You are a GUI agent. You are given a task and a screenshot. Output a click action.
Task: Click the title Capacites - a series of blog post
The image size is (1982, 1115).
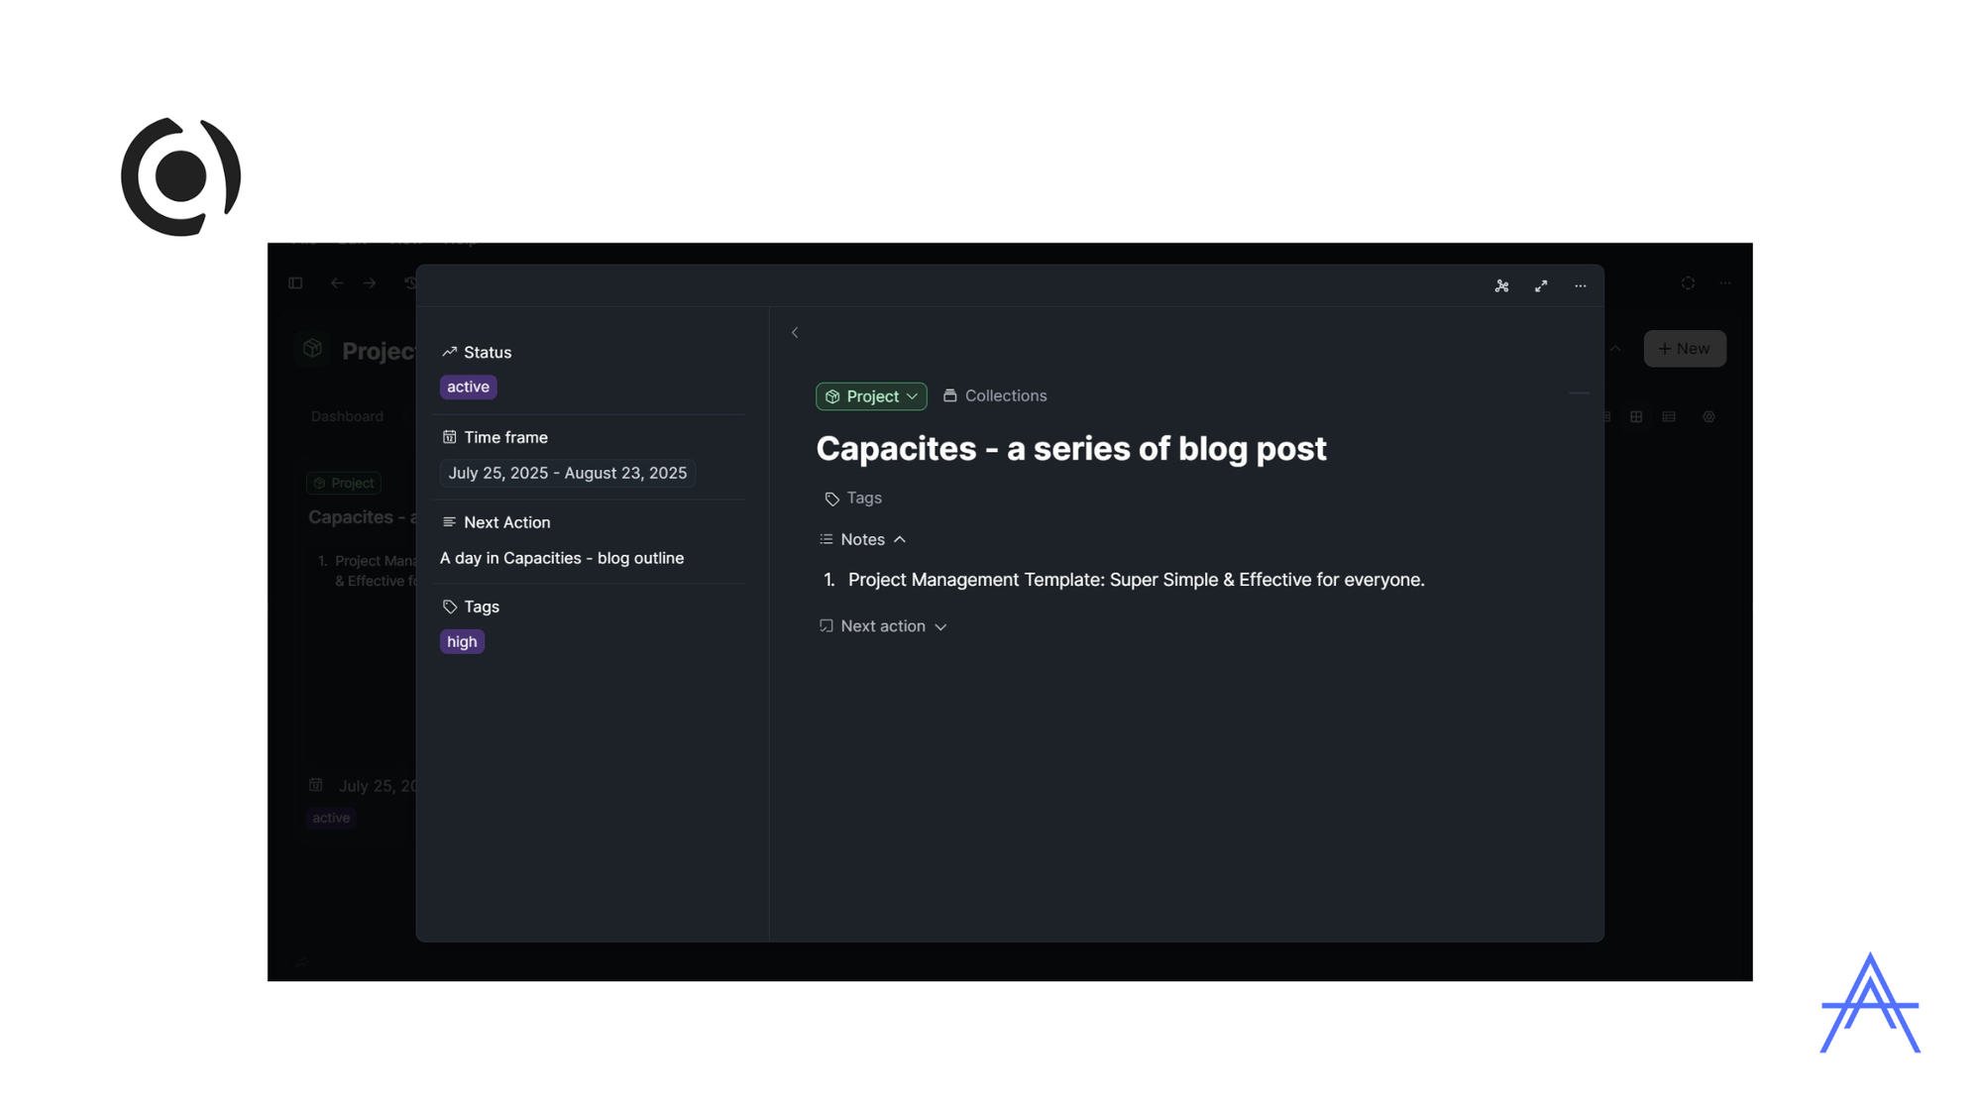point(1071,448)
